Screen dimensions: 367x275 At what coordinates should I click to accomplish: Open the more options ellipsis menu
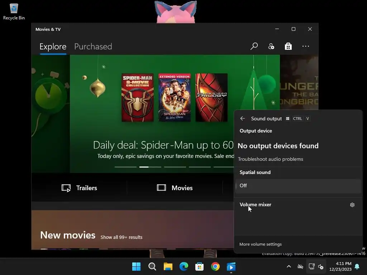[305, 46]
